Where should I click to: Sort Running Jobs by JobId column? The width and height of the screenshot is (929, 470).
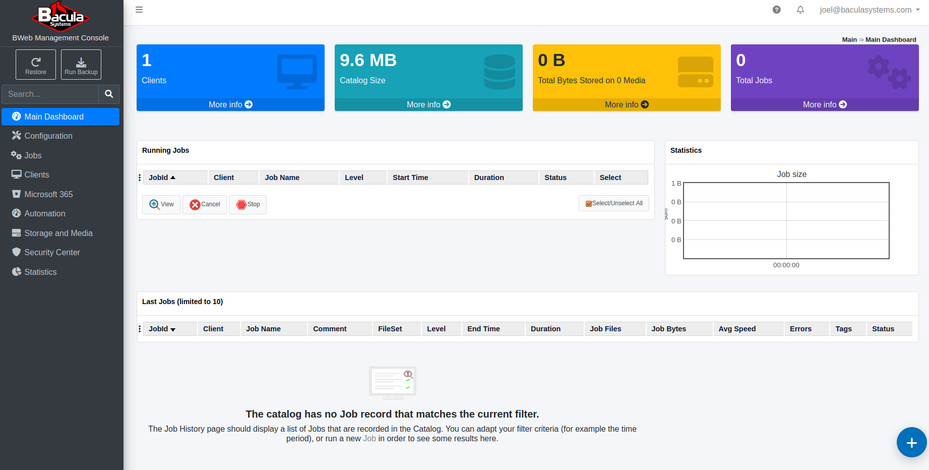(x=162, y=178)
